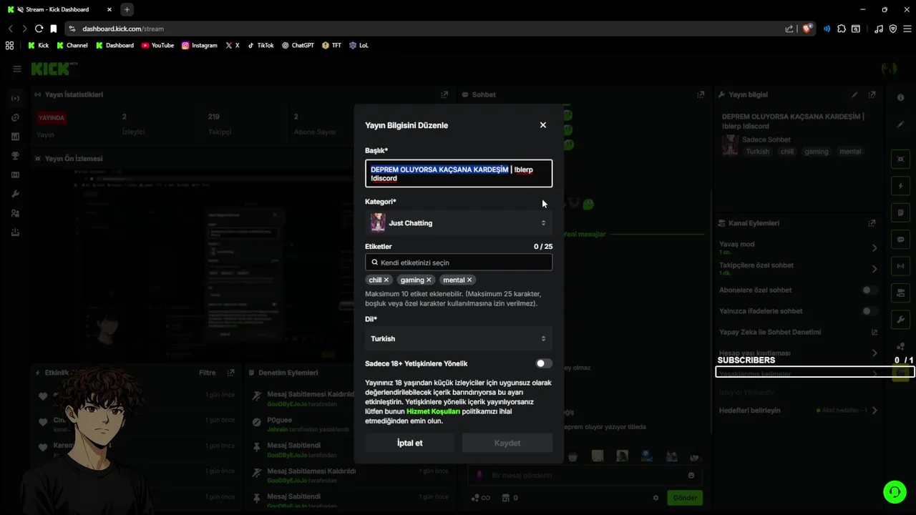Toggle the chat bubble widget in right sidebar
The height and width of the screenshot is (515, 916).
click(x=900, y=240)
